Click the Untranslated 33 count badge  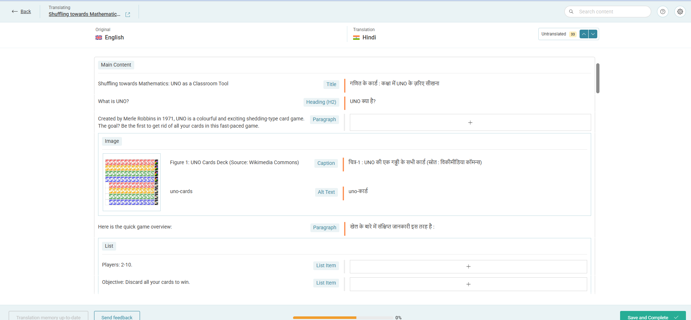click(573, 34)
